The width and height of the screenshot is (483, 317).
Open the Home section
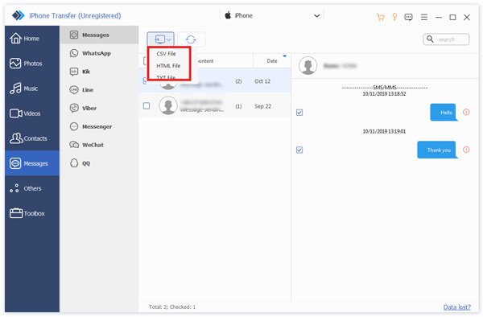tap(32, 39)
